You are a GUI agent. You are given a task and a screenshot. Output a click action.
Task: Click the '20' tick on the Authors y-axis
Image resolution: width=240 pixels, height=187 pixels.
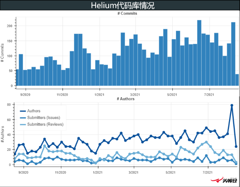coord(9,150)
